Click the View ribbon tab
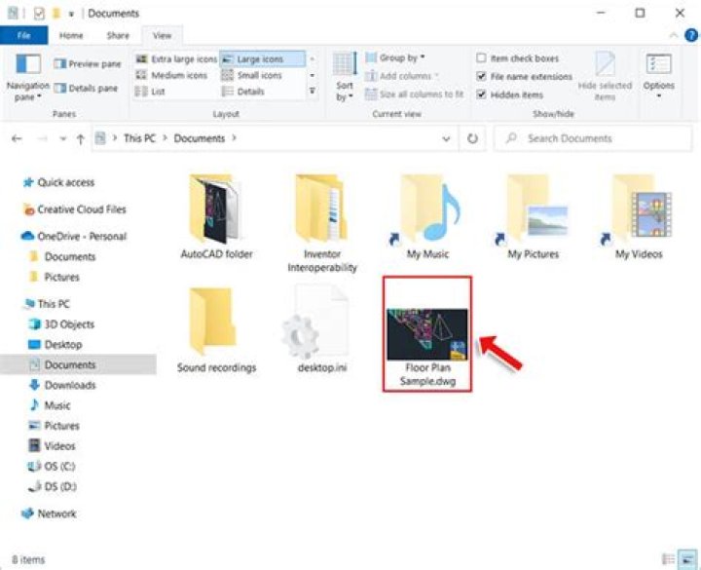Viewport: 701px width, 570px height. pyautogui.click(x=162, y=35)
